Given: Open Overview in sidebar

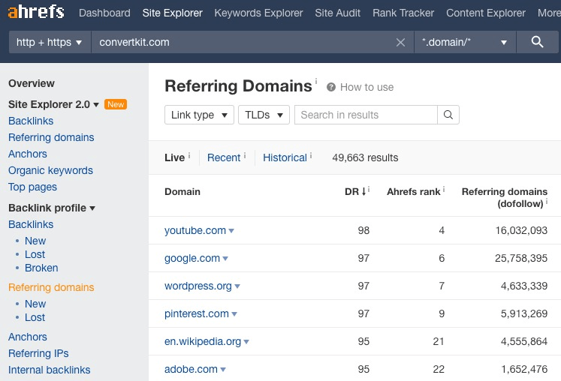Looking at the screenshot, I should (x=32, y=83).
